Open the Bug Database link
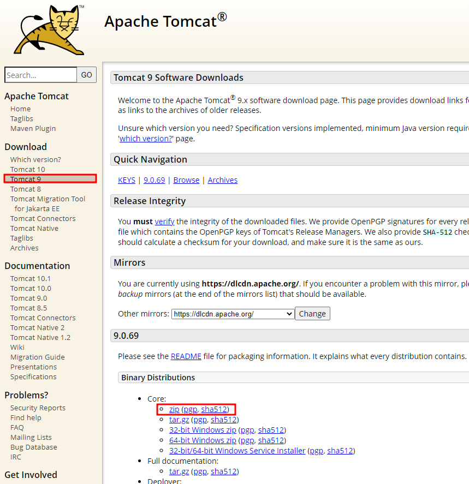 coord(34,447)
